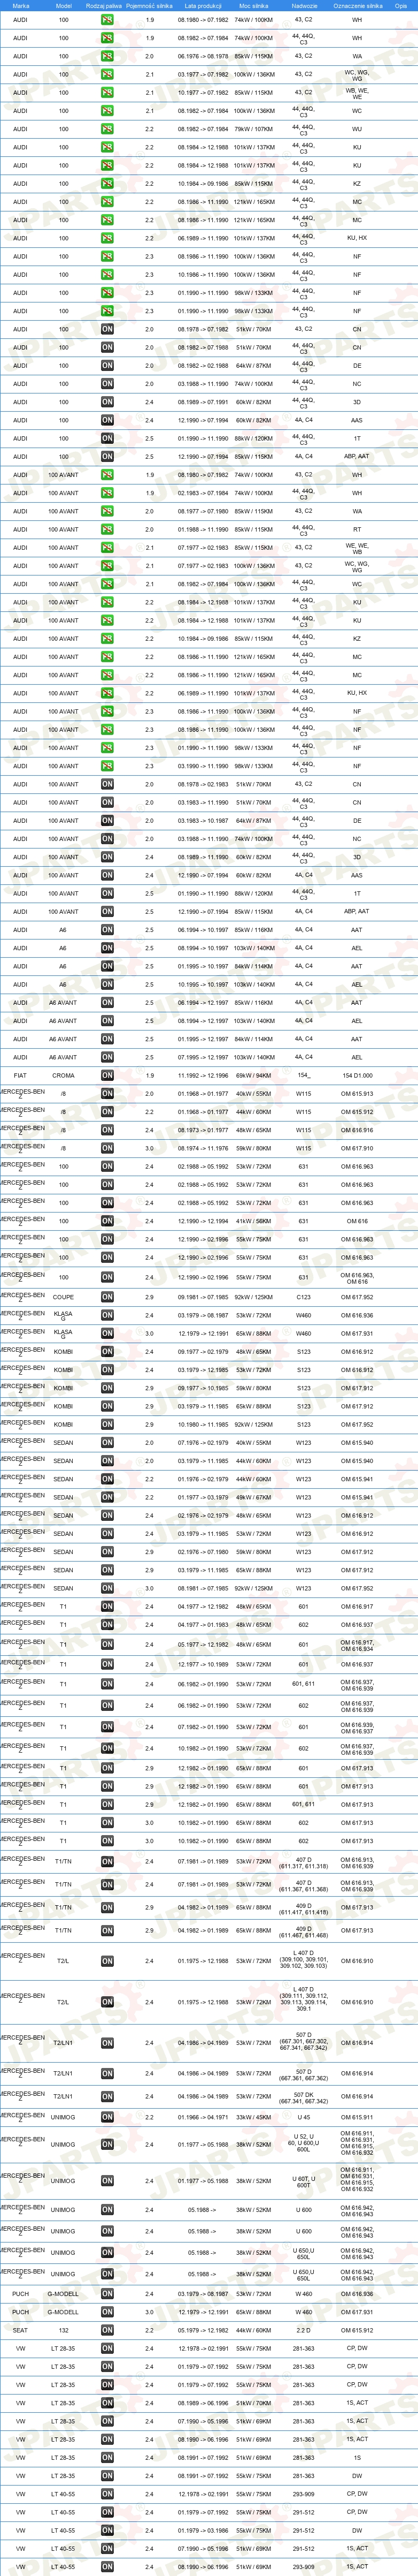This screenshot has height=2576, width=418.
Task: Click ON icon in Mercedes Sedan OM 617.952 row
Action: coord(107,1588)
